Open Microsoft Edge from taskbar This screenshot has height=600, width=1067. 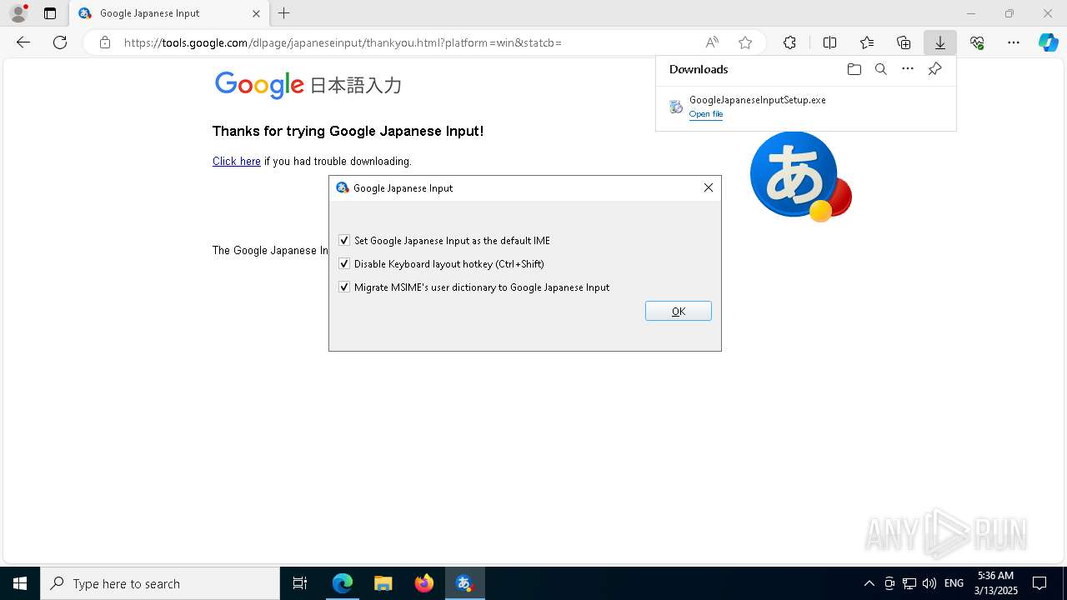click(x=343, y=583)
